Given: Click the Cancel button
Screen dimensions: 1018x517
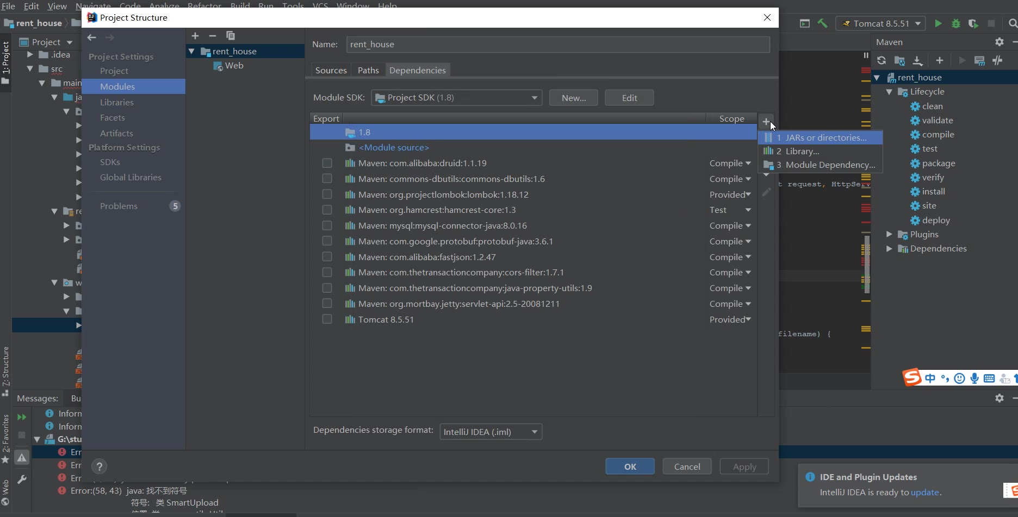Looking at the screenshot, I should [x=687, y=466].
